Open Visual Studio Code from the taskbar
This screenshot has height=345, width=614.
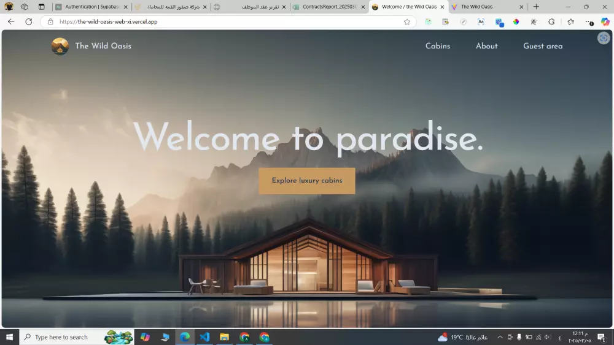[204, 337]
